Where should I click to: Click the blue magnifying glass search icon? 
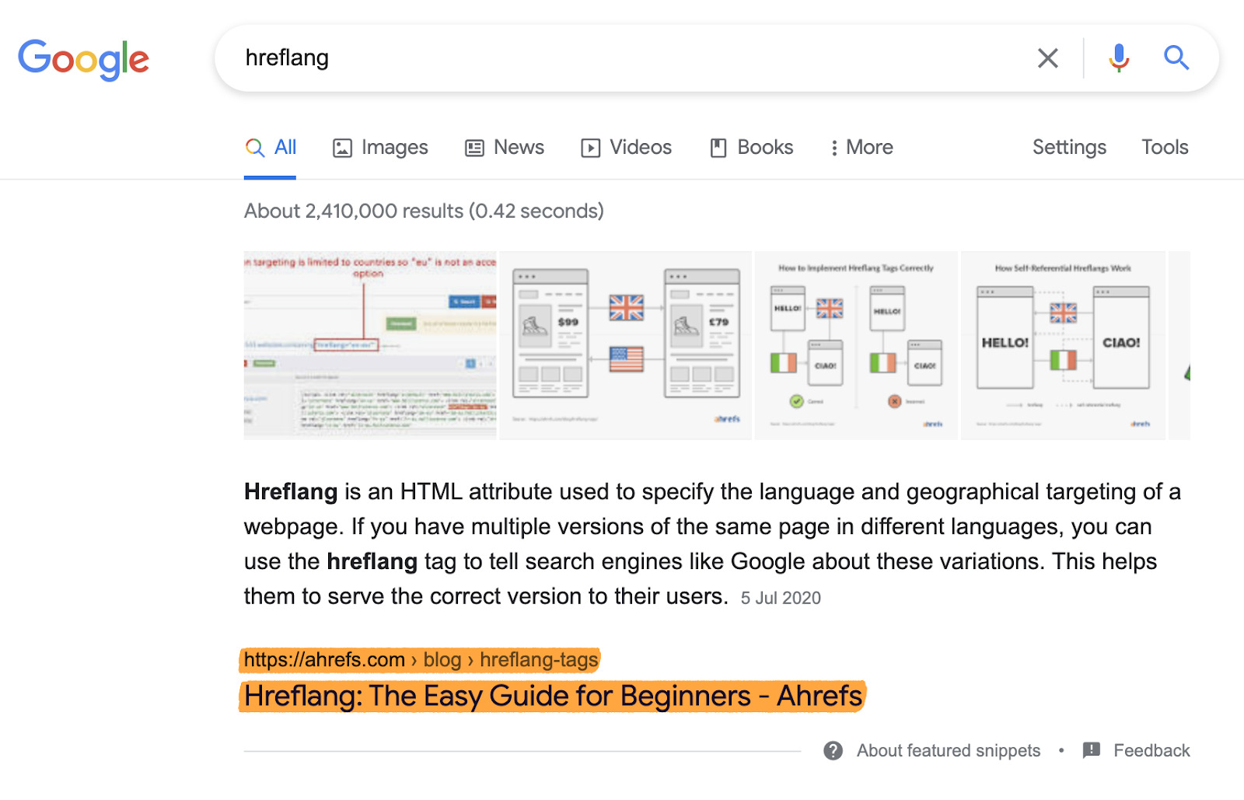click(1176, 58)
